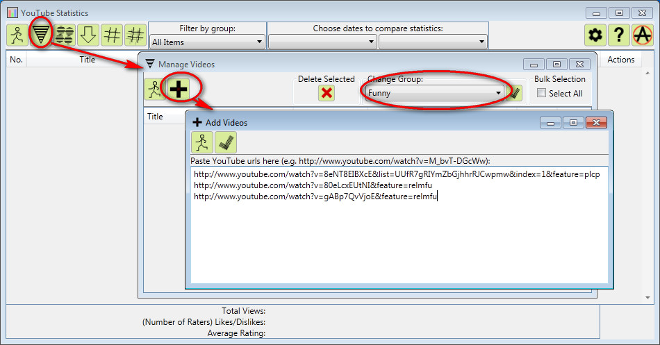Maximize the Manage Videos window
Viewport: 660px width, 345px height.
(x=556, y=65)
